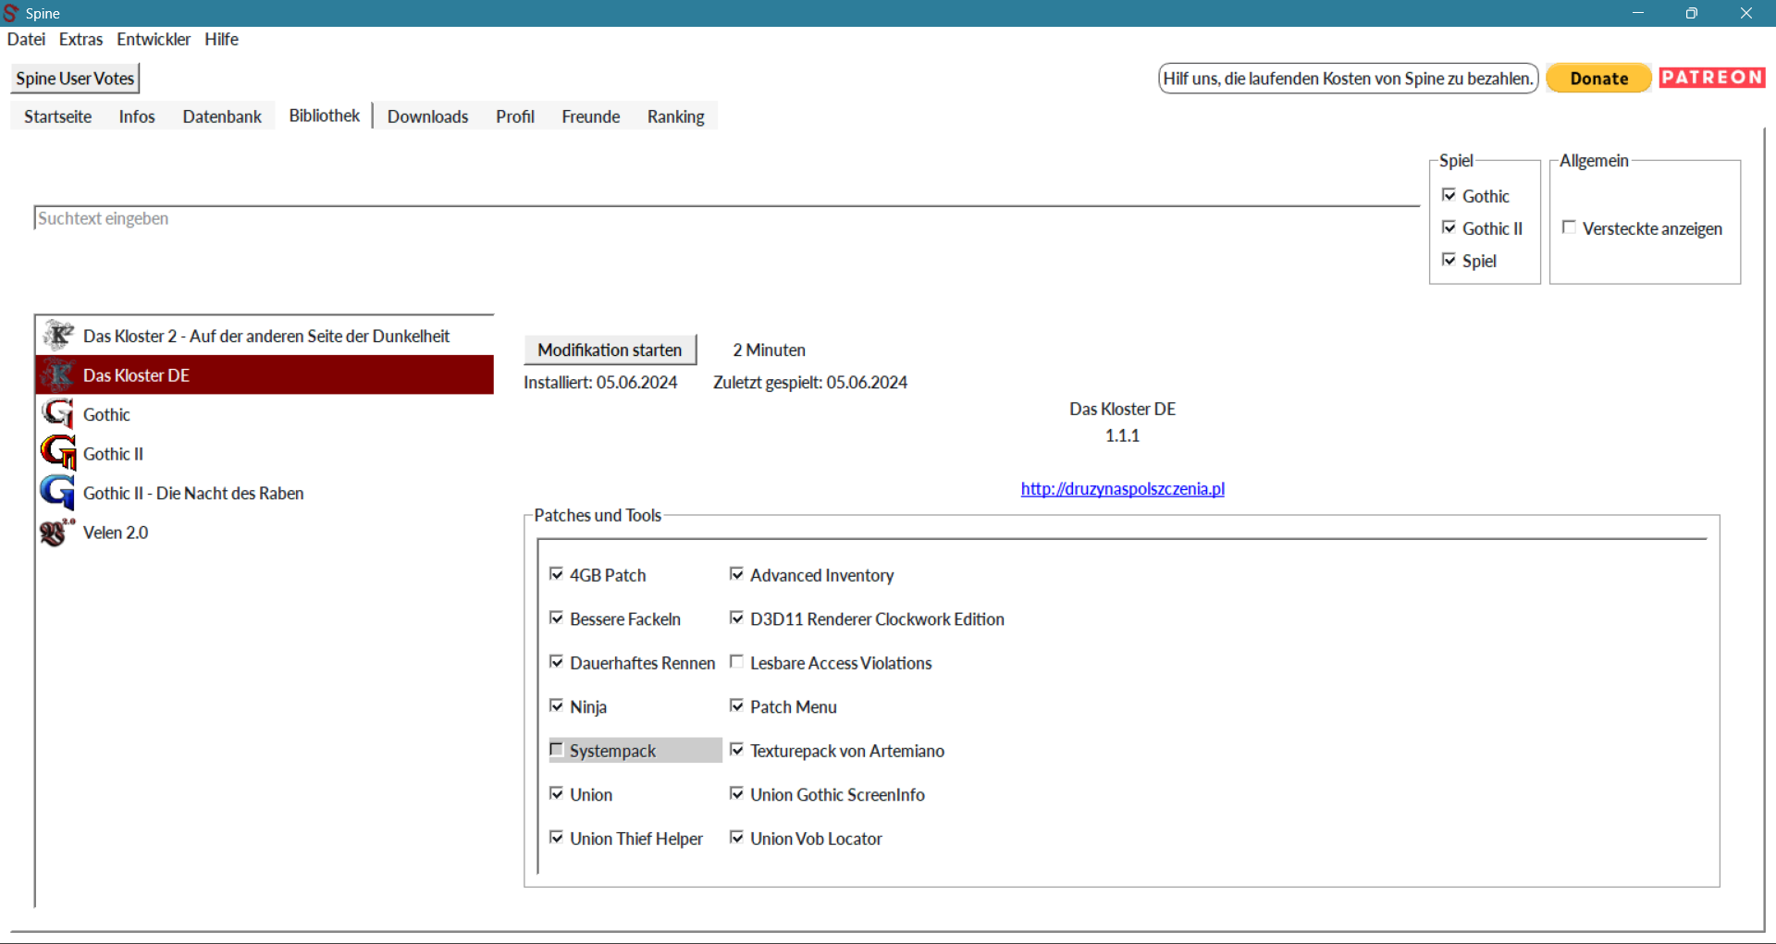Switch to the Datenbank tab
Screen dimensions: 1776x944
[222, 116]
